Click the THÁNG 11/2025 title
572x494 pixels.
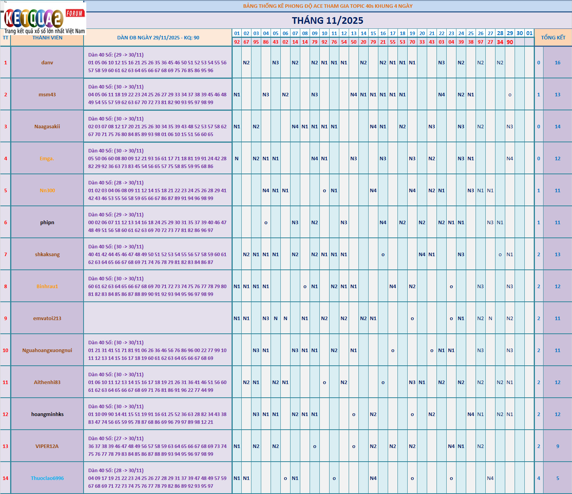pos(327,21)
